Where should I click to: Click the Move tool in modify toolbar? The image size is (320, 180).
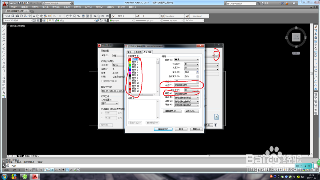tap(316, 45)
